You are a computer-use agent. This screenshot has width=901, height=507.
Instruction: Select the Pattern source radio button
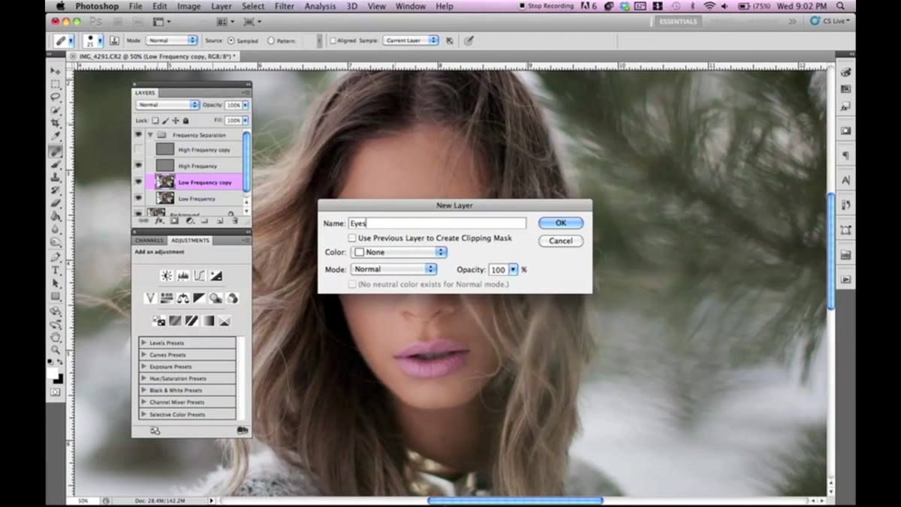pos(271,40)
